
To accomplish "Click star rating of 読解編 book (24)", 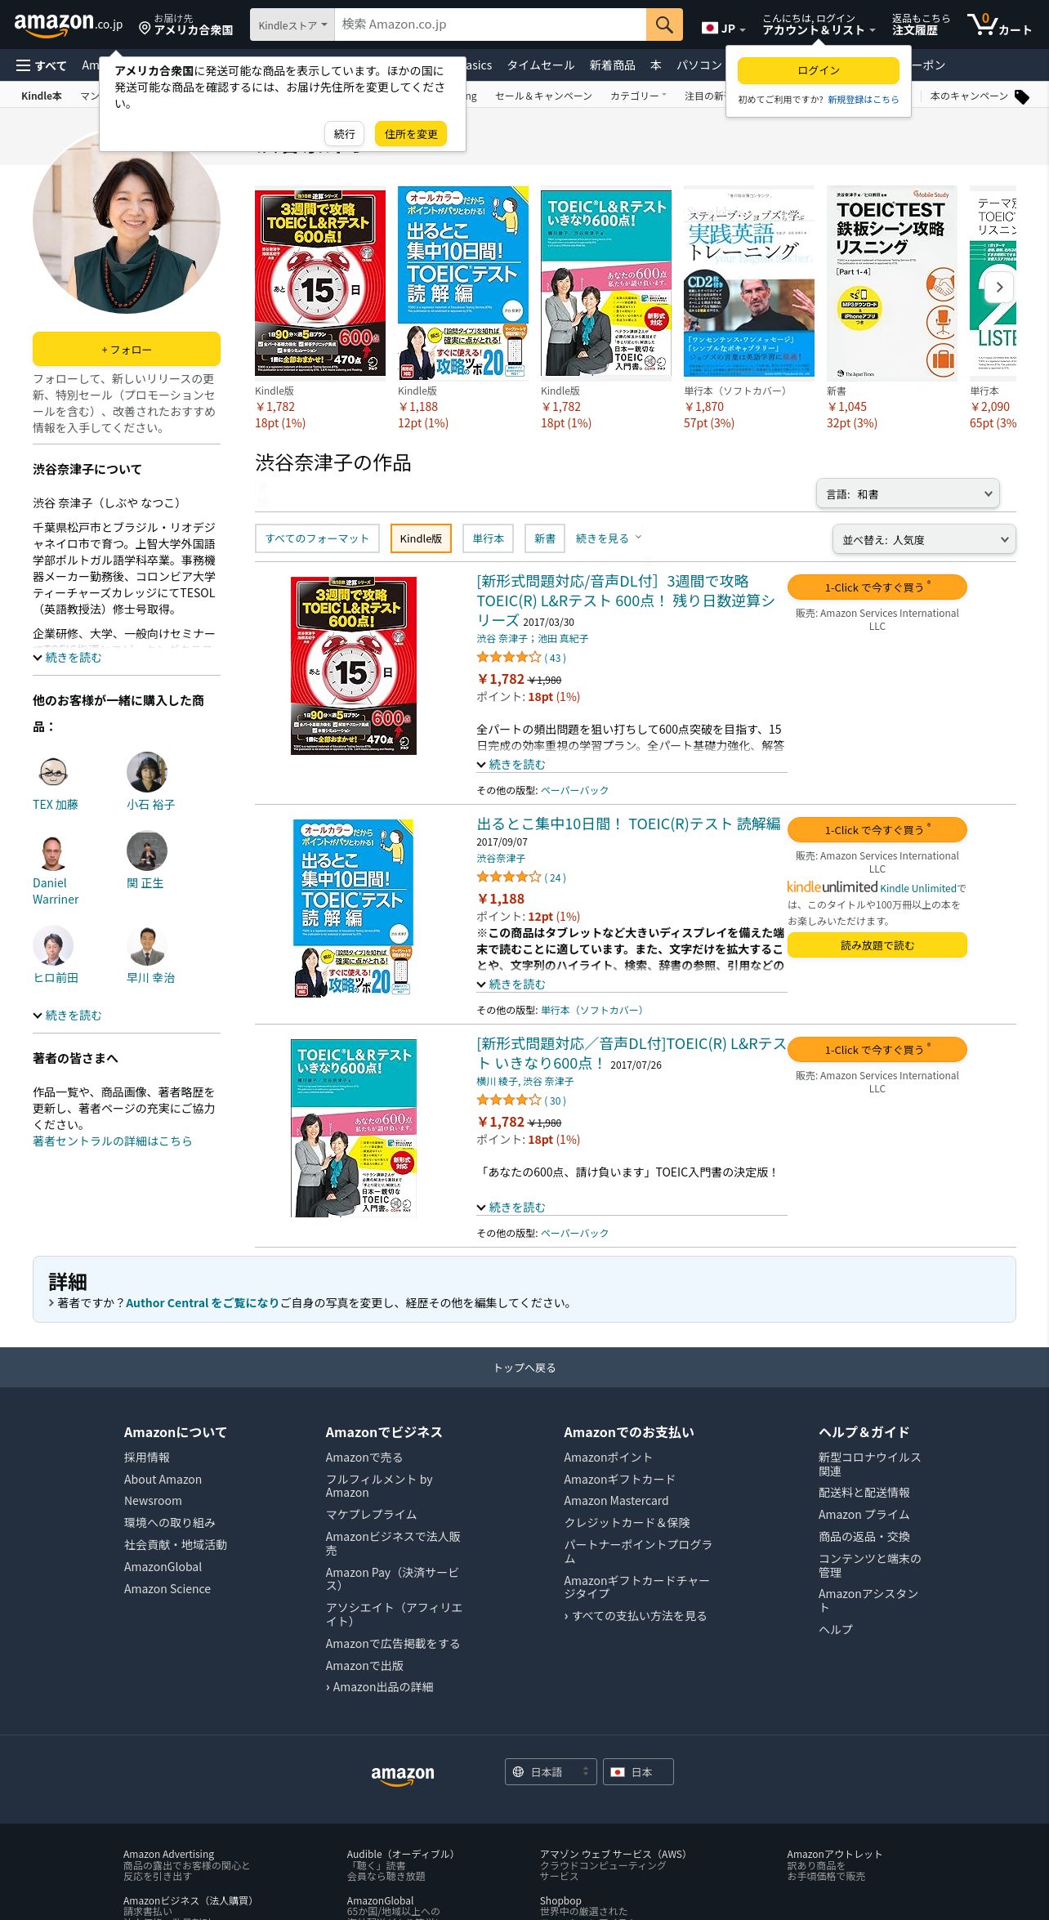I will pyautogui.click(x=508, y=877).
